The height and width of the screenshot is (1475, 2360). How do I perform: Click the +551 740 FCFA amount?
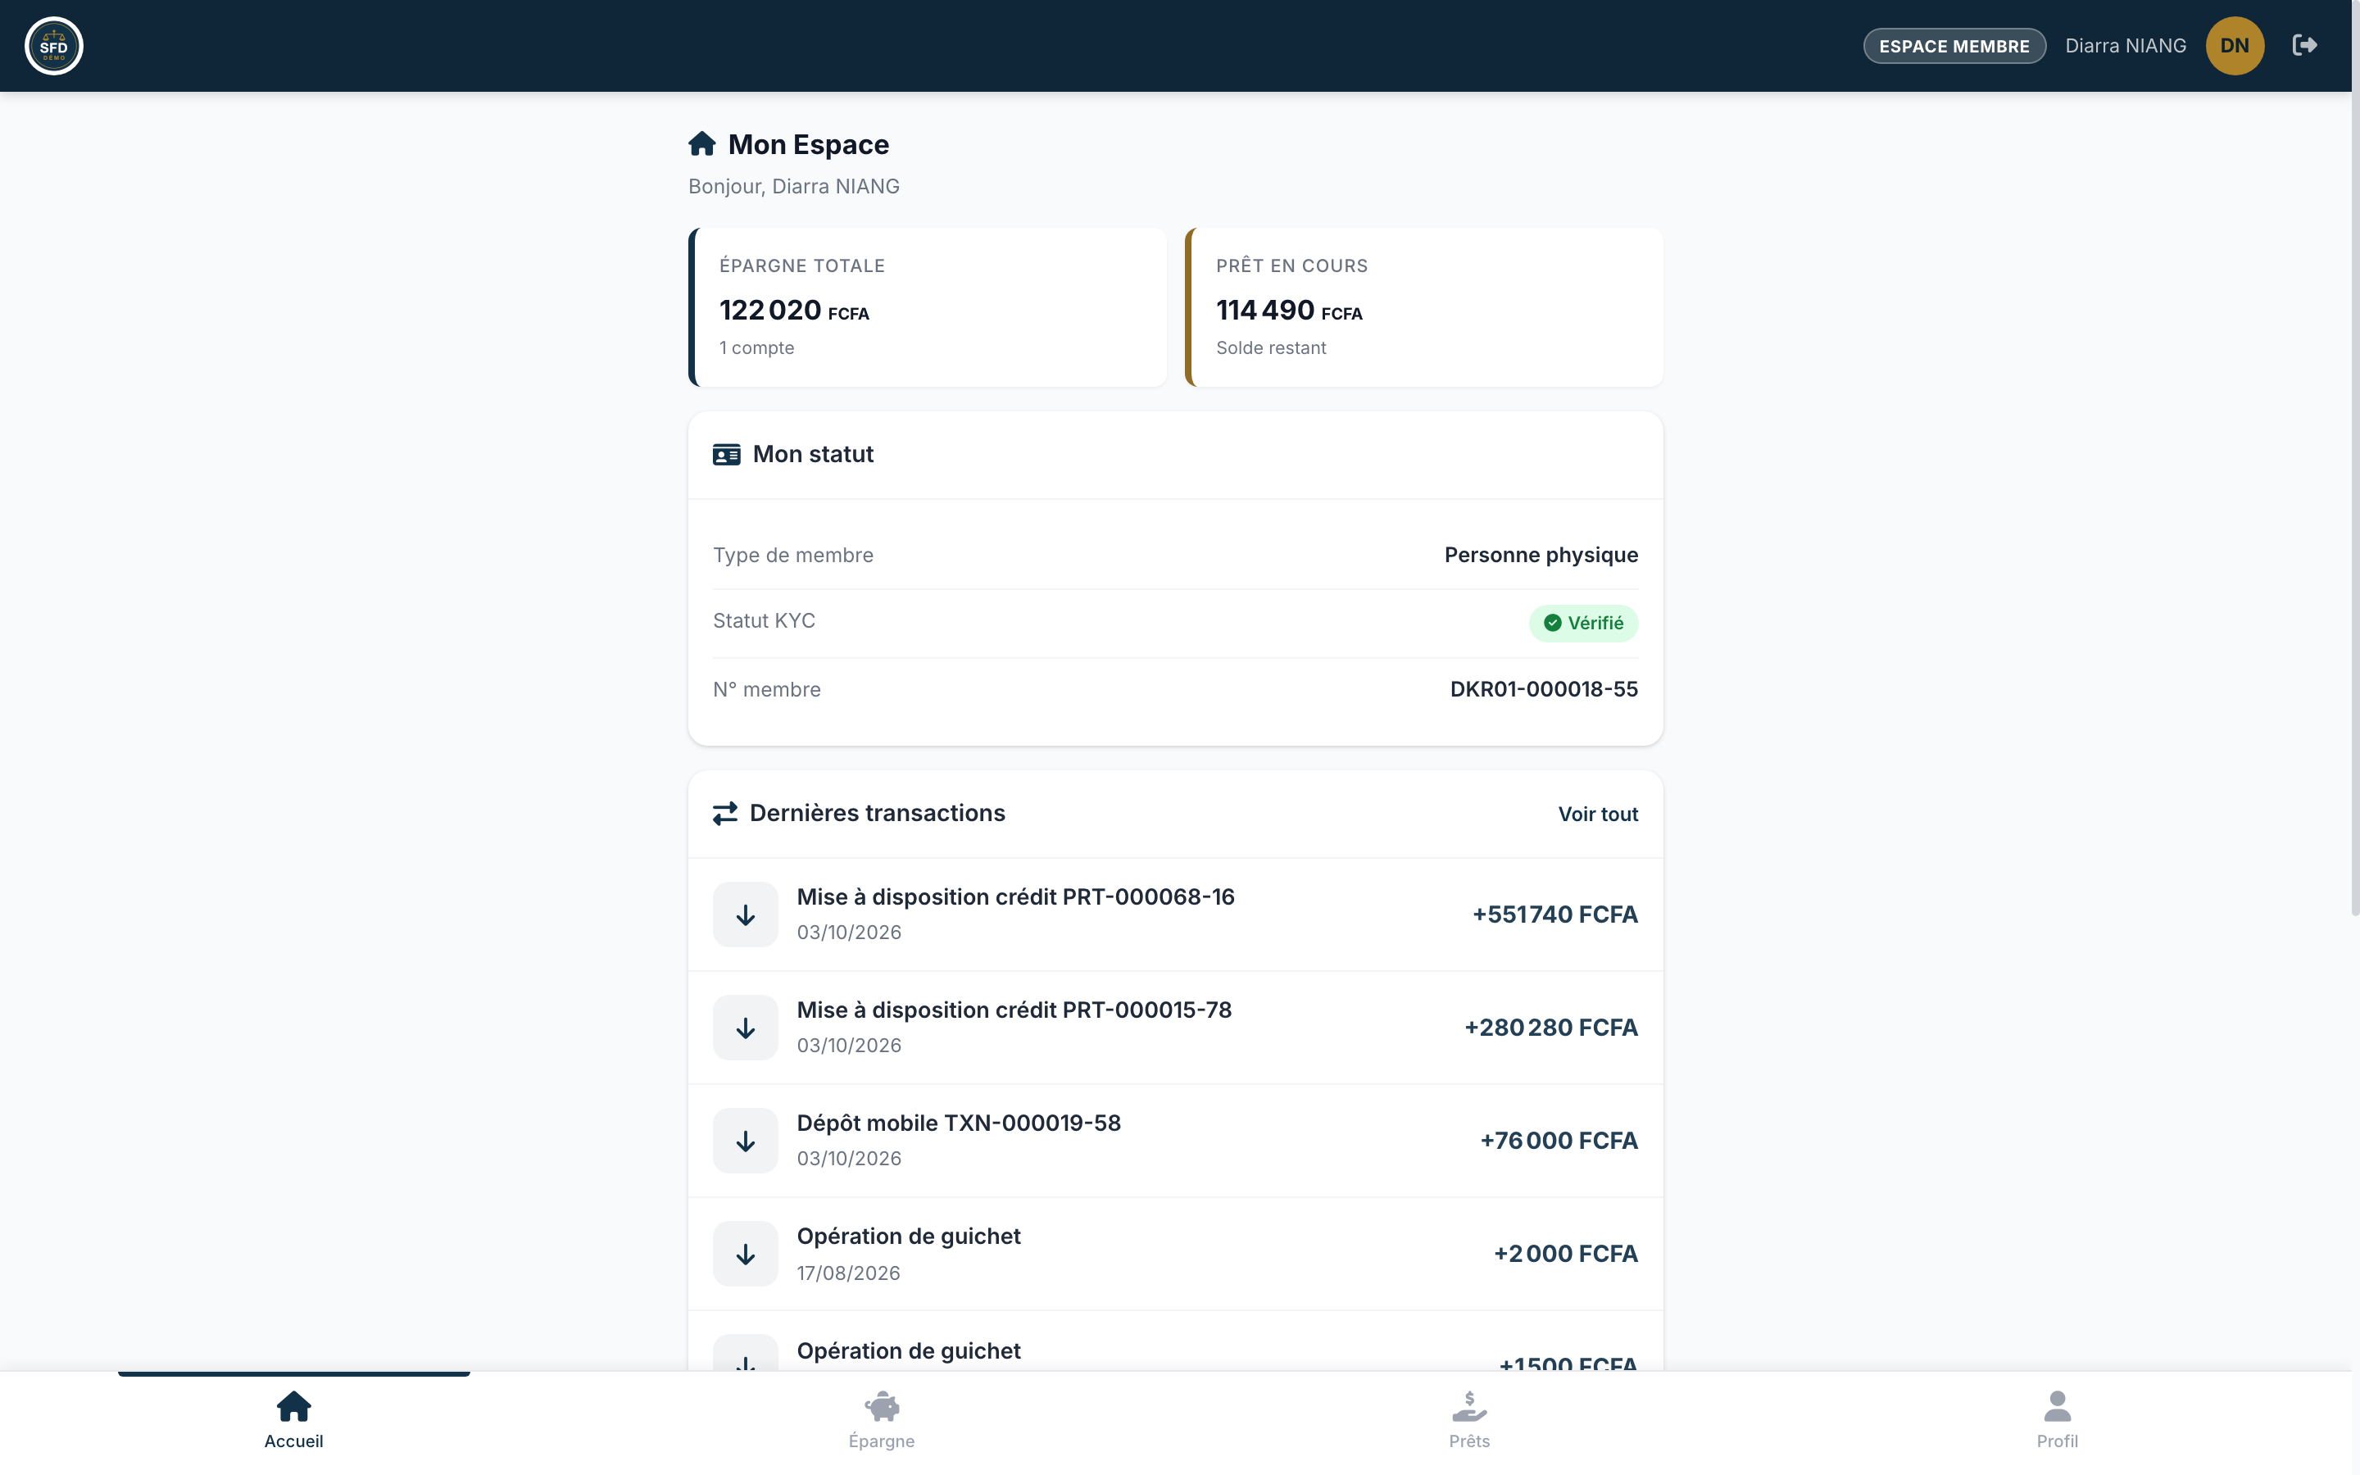1554,915
